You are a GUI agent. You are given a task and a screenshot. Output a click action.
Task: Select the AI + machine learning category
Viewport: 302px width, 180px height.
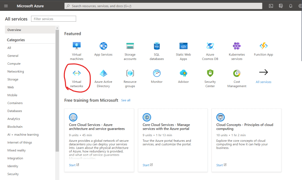[x=23, y=135]
